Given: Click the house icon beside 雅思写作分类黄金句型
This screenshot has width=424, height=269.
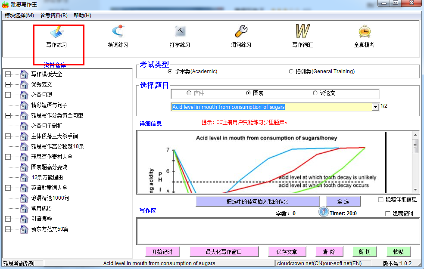Looking at the screenshot, I should (24, 115).
